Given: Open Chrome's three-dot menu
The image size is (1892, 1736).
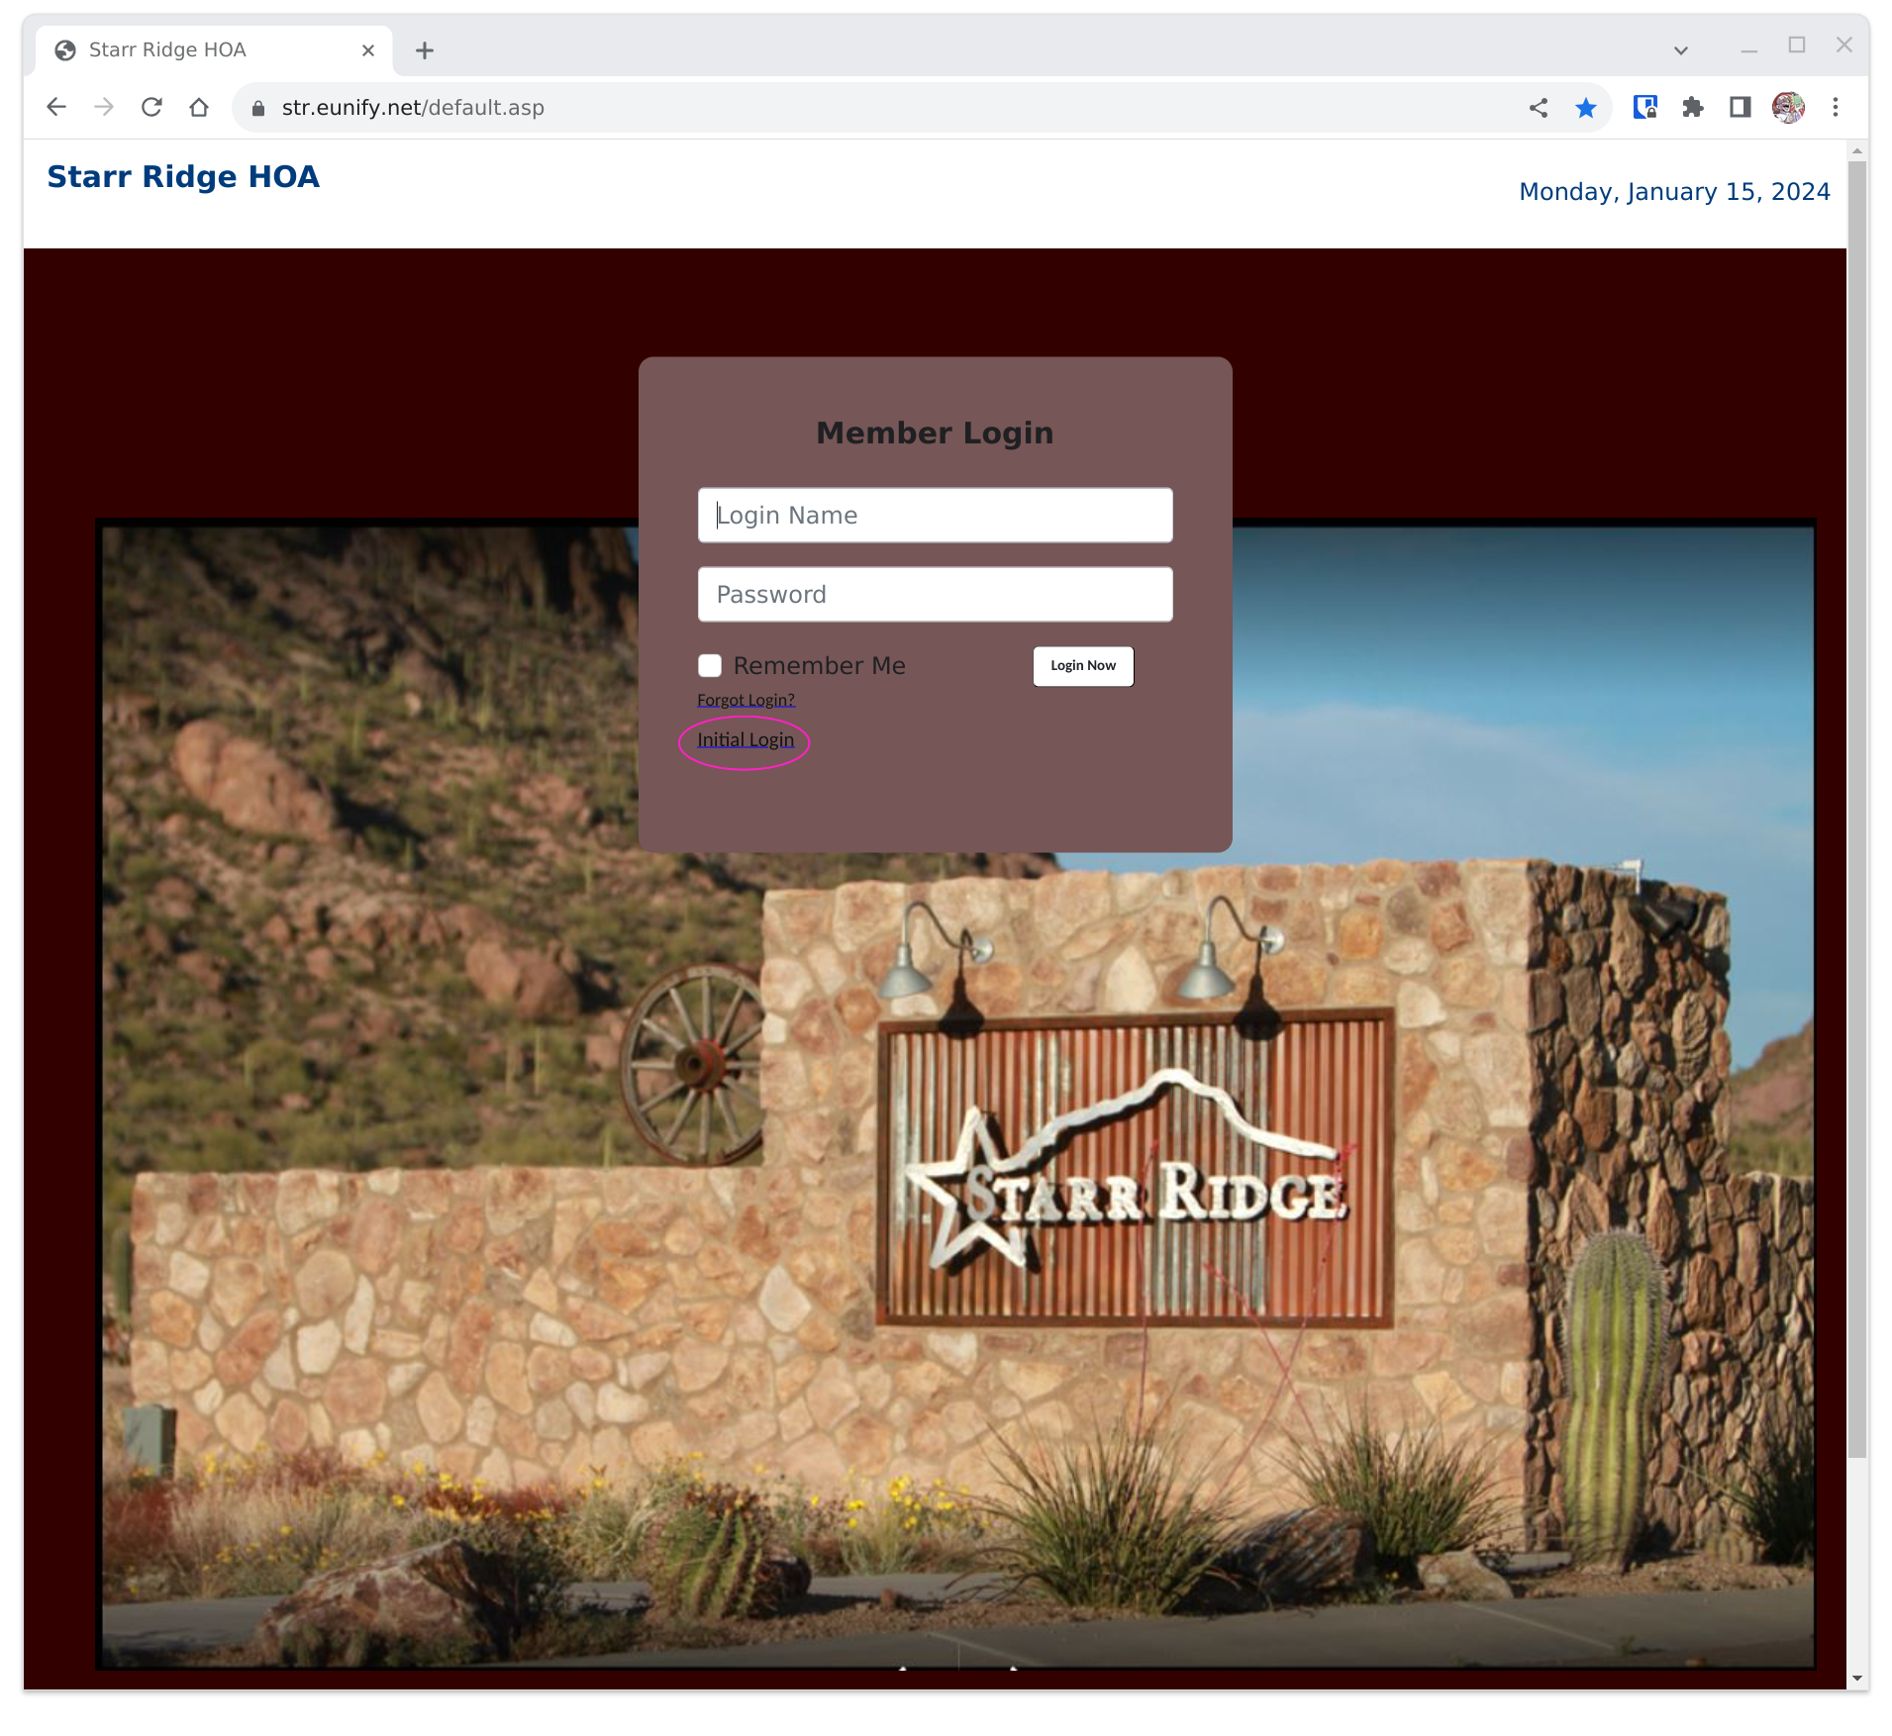Looking at the screenshot, I should coord(1837,107).
